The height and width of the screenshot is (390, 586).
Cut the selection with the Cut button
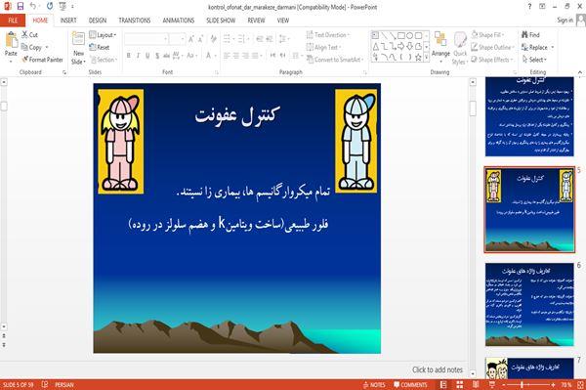pos(30,35)
